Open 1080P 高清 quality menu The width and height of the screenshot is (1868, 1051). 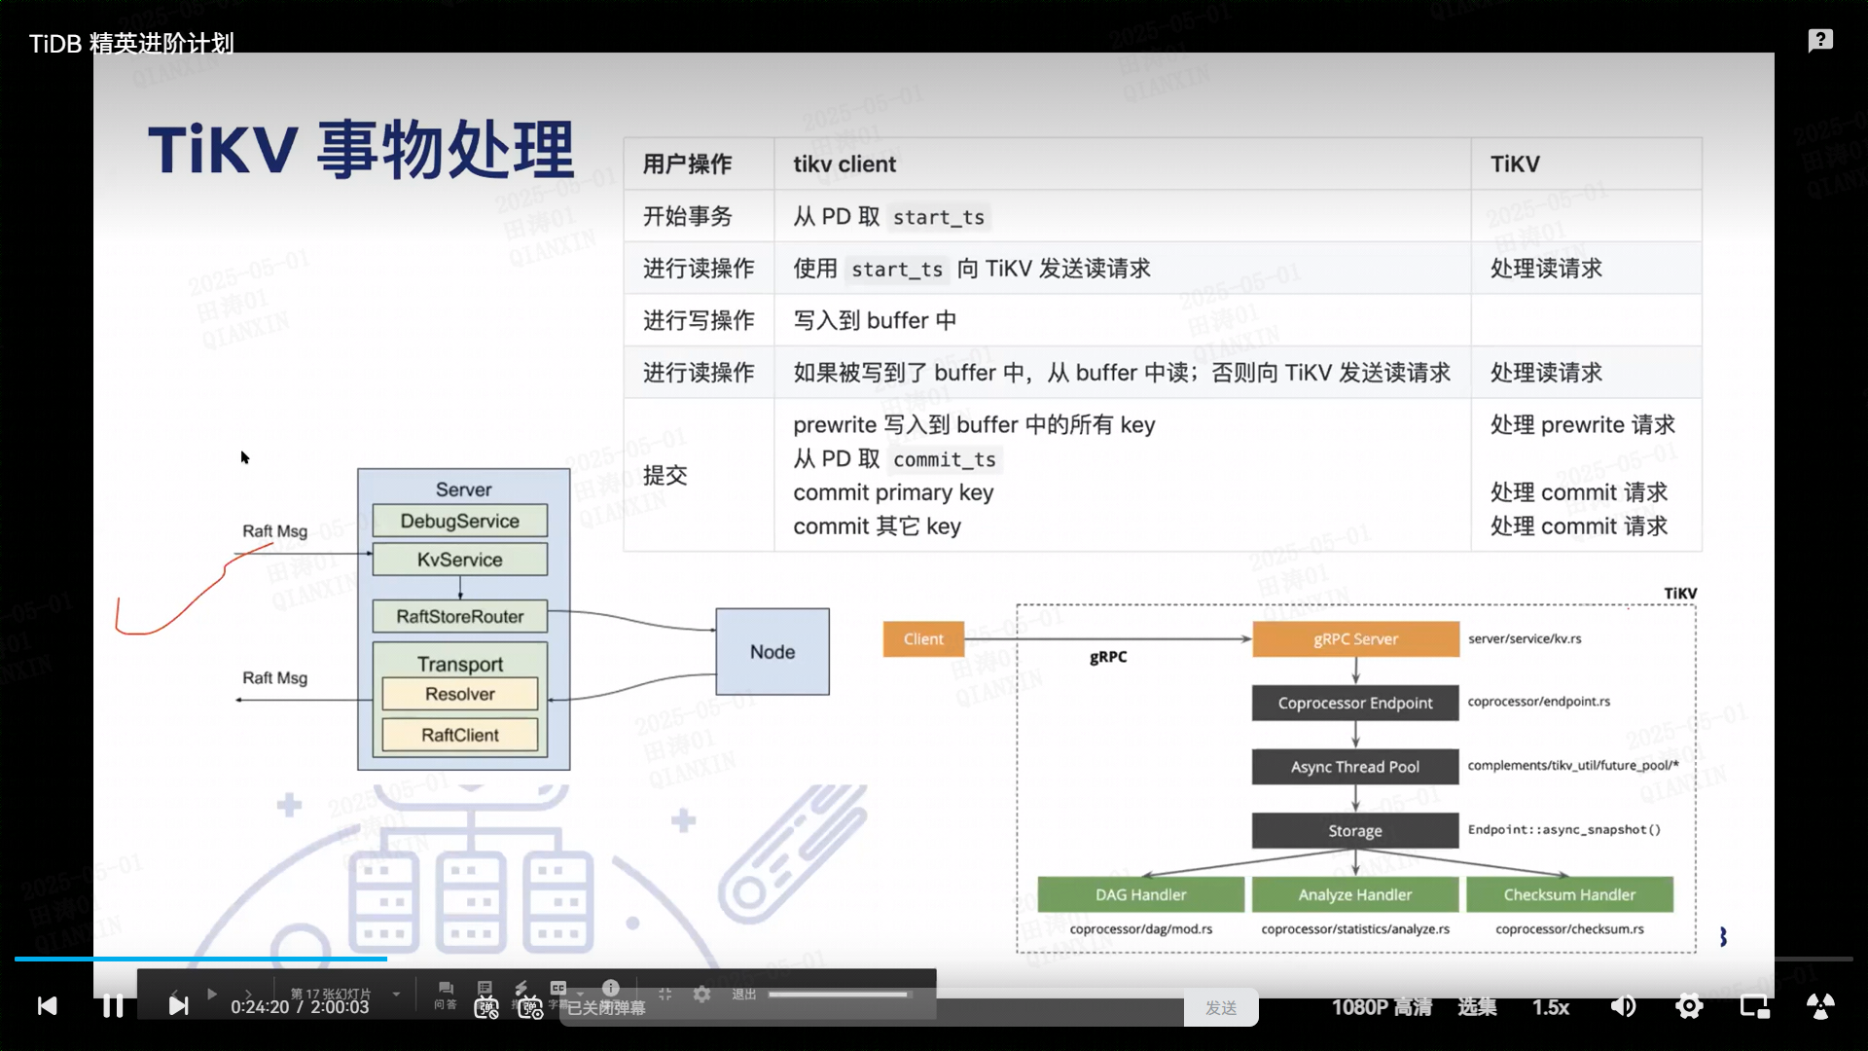coord(1382,1007)
